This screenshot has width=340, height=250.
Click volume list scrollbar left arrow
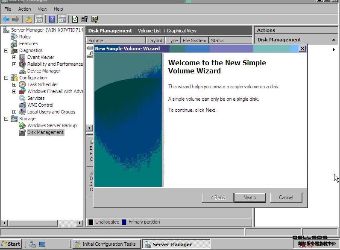click(x=90, y=128)
